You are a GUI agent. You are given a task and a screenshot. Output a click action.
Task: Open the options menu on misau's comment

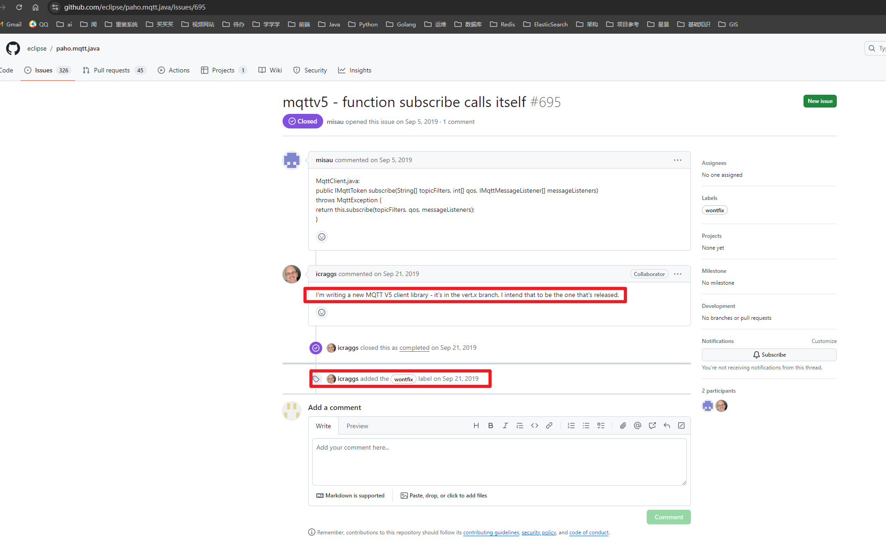677,160
